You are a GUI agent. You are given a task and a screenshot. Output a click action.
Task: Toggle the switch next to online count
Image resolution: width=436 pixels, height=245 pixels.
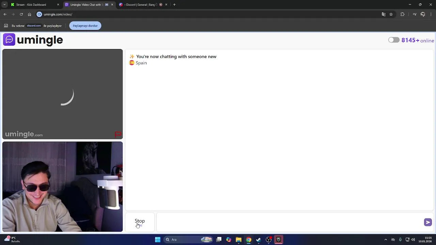pos(394,40)
